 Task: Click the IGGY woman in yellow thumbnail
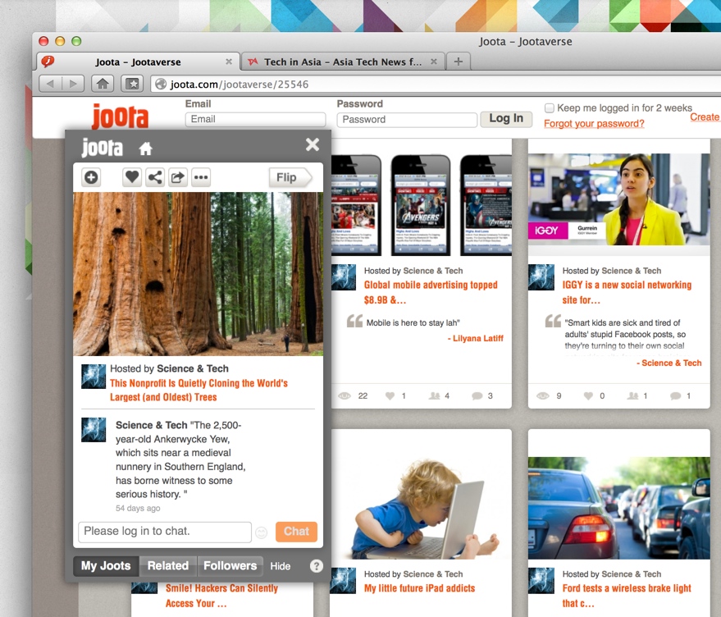[x=619, y=199]
